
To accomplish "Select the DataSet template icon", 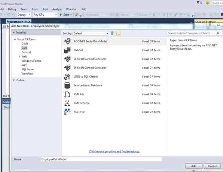I will [x=67, y=50].
